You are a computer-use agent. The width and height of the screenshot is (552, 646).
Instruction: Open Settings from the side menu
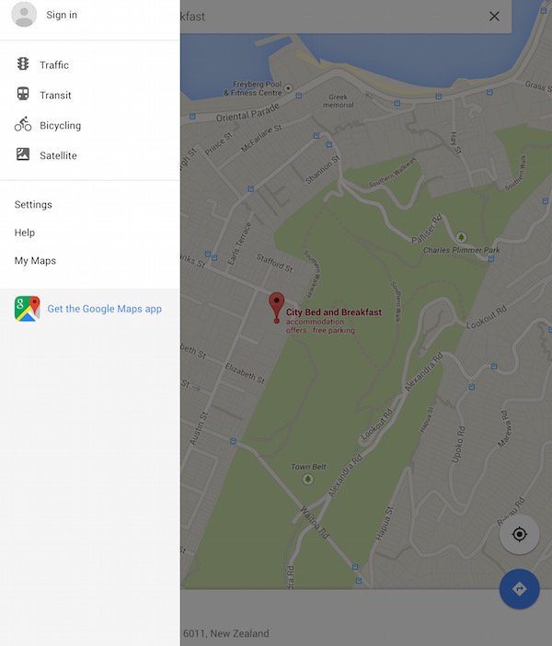pyautogui.click(x=33, y=205)
